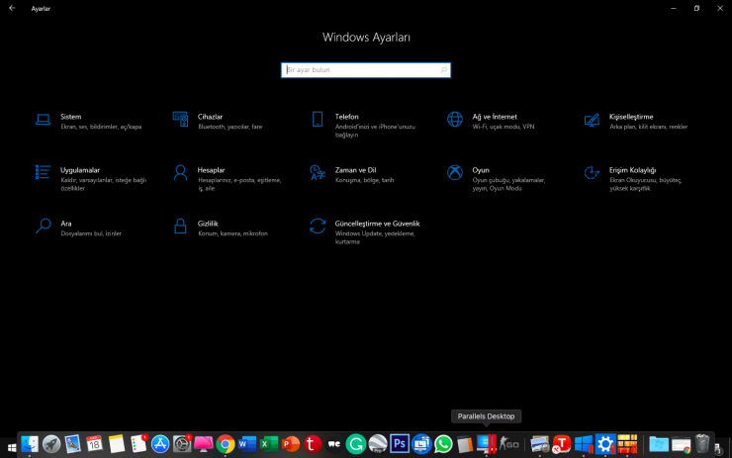Open Ağ ve İnternet settings
Viewport: 732px width, 458px height.
point(491,121)
